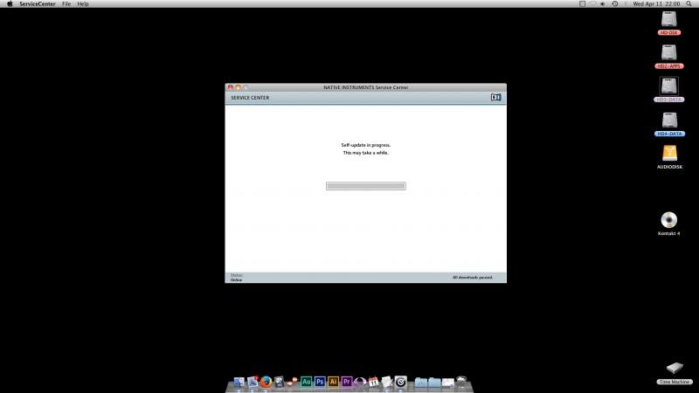Select the HD4-DATA drive icon
Viewport: 699px width, 393px height.
(x=668, y=121)
